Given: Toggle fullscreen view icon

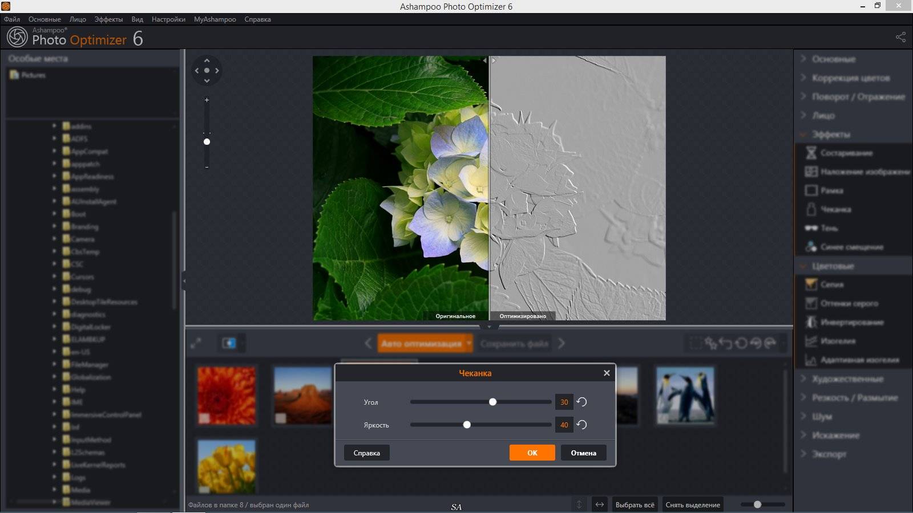Looking at the screenshot, I should pos(196,343).
